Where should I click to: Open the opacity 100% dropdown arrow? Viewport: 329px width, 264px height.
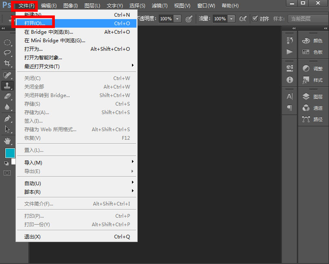tap(177, 19)
